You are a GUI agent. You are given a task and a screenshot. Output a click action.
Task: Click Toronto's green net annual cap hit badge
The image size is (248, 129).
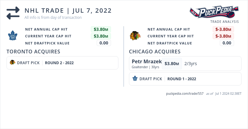[x=101, y=29]
